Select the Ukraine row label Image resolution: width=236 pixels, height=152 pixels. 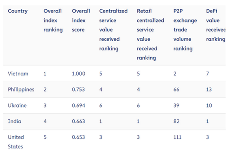[x=17, y=106]
